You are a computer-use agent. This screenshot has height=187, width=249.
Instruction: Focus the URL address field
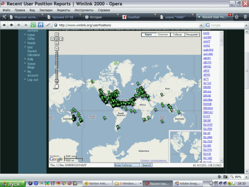point(128,25)
